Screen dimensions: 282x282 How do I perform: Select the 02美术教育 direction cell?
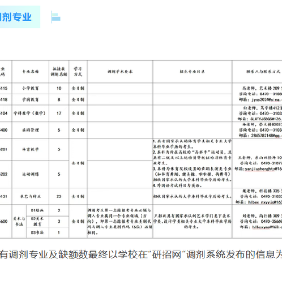click(x=38, y=221)
